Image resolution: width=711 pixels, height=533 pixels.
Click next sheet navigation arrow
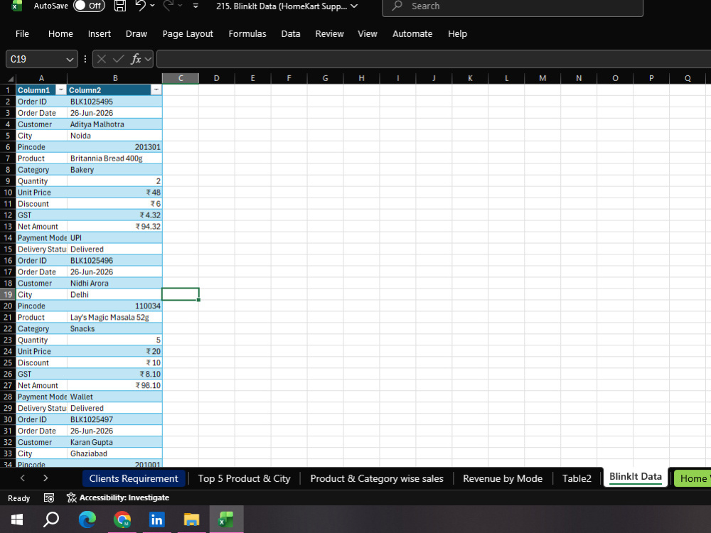tap(46, 478)
